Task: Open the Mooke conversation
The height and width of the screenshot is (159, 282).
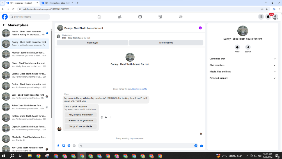Action: point(25,54)
